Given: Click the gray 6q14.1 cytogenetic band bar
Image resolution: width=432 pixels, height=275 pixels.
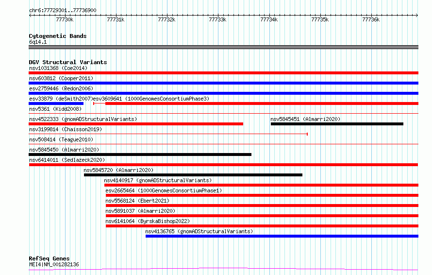Looking at the screenshot, I should 223,47.
